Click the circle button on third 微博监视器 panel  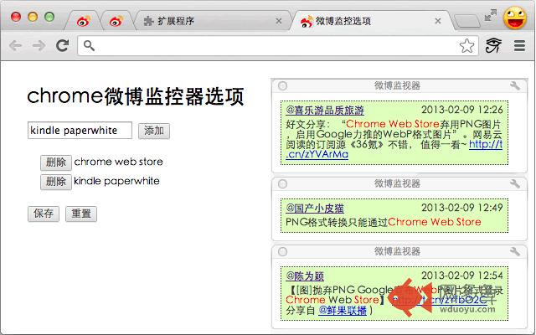click(x=282, y=252)
